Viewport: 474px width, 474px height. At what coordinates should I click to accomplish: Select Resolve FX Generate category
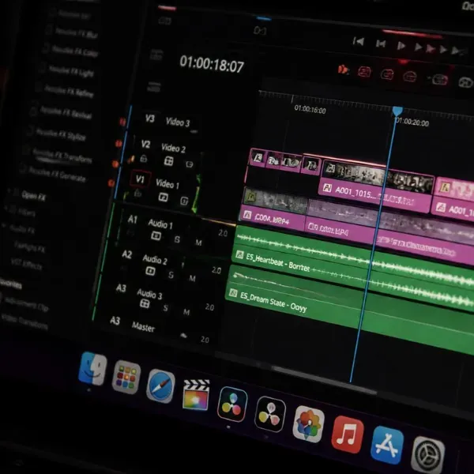pyautogui.click(x=58, y=174)
